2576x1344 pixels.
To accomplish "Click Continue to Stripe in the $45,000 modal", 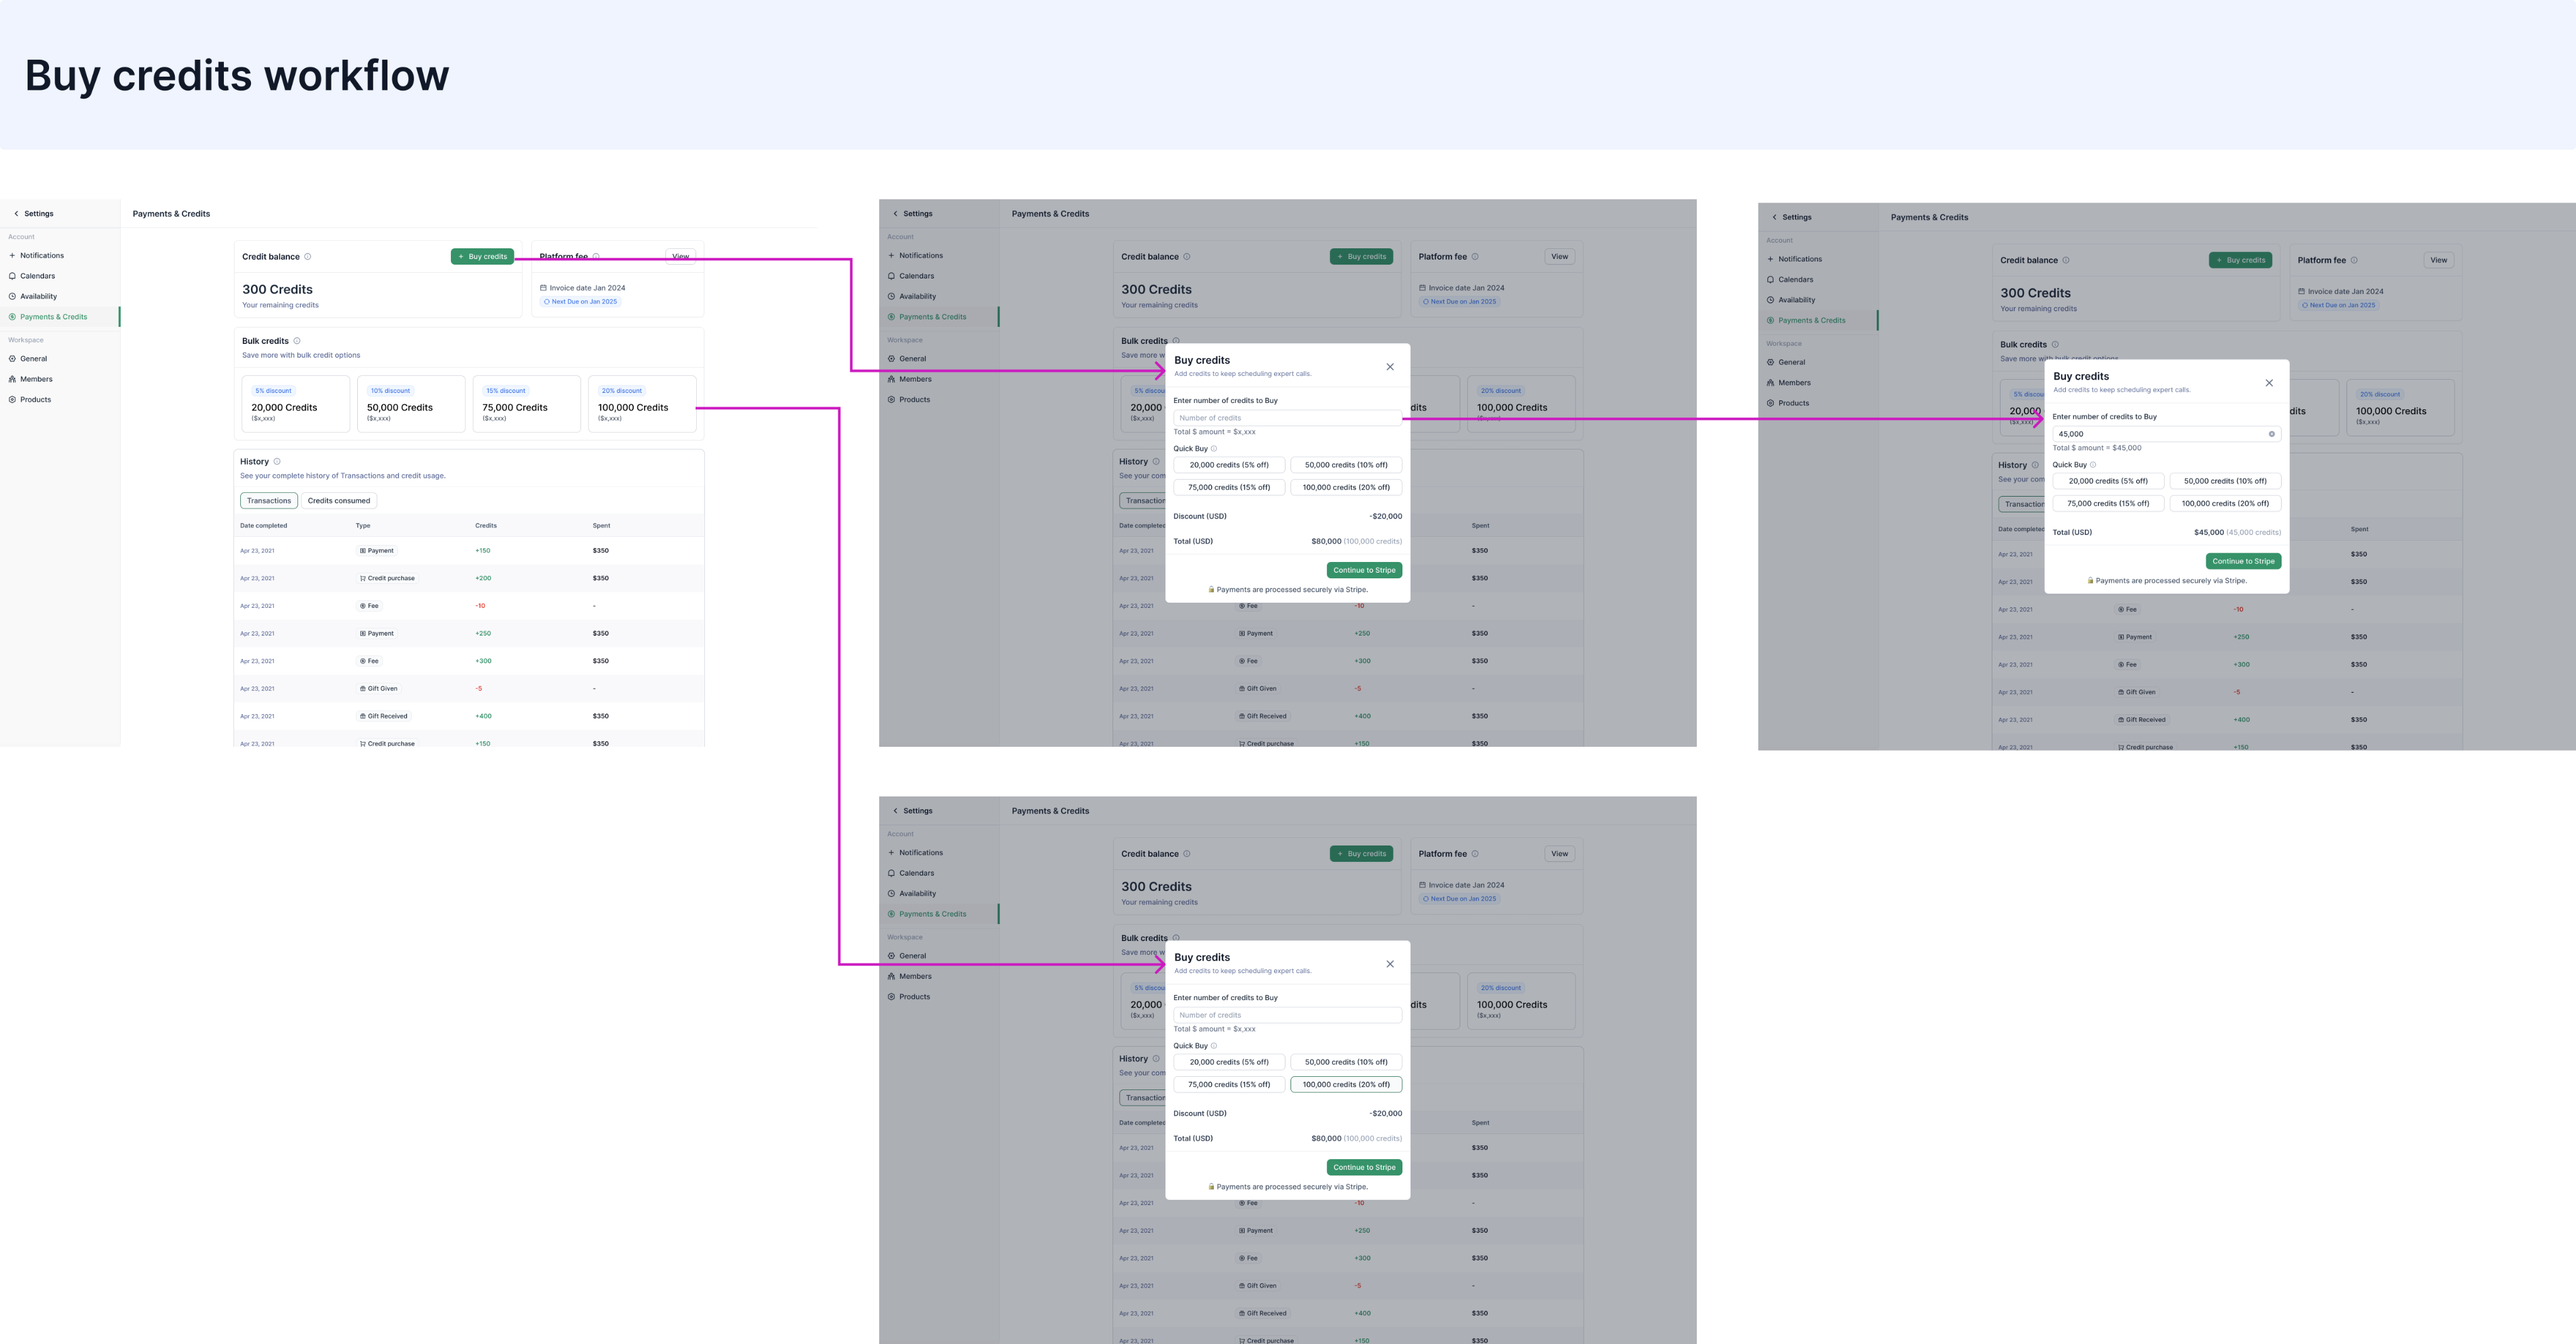I will click(2243, 561).
